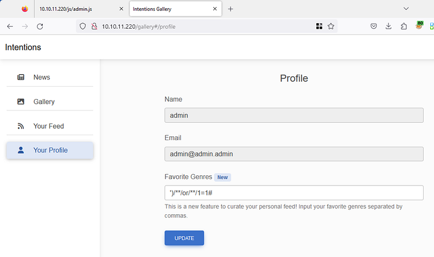Click the Your Feed RSS icon

(21, 126)
